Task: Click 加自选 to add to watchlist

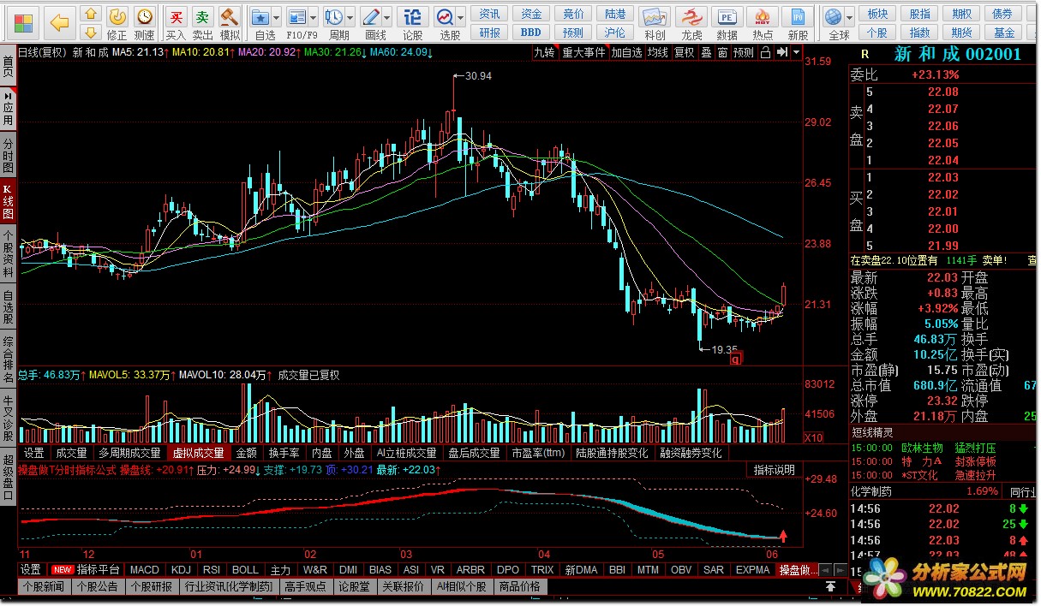Action: (626, 52)
